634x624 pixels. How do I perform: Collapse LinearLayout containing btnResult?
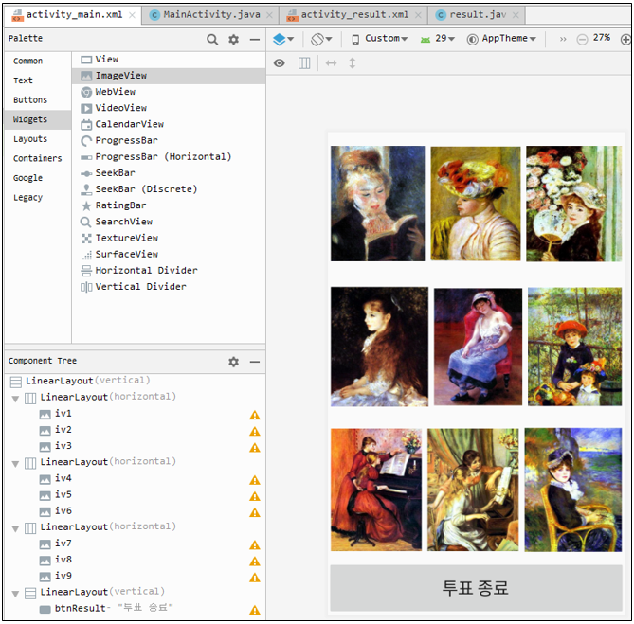click(x=16, y=594)
